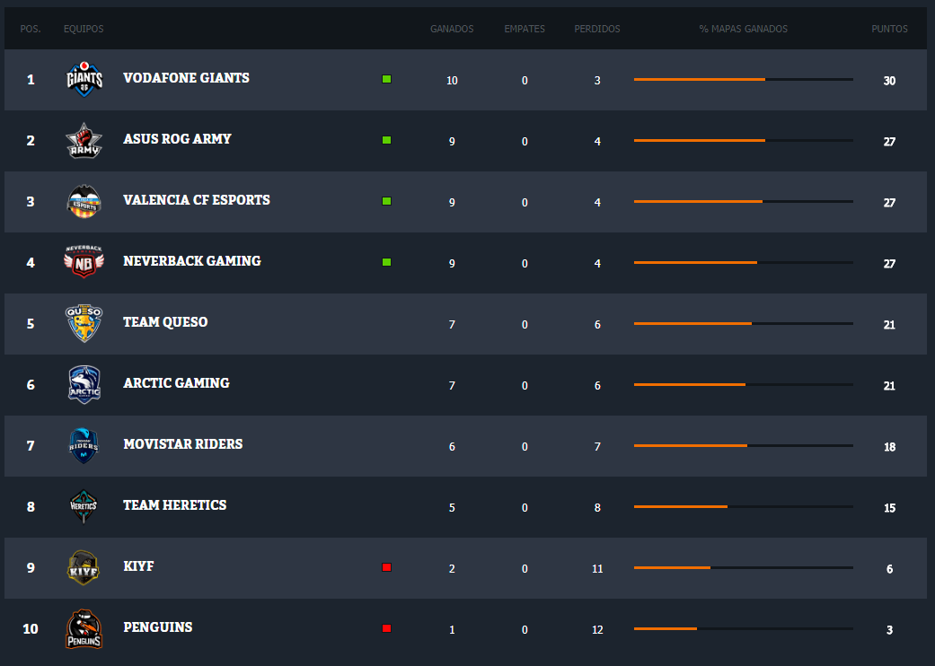The width and height of the screenshot is (935, 666).
Task: Click KIYF points value 6
Action: tap(889, 569)
